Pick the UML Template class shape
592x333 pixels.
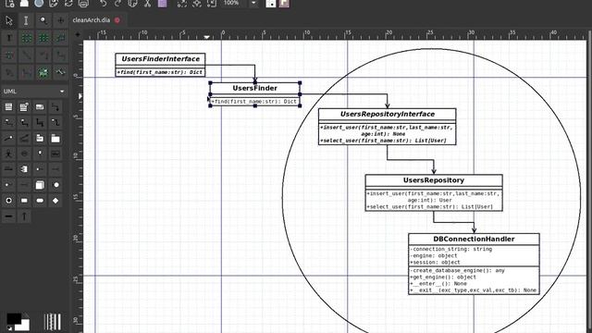[24, 107]
